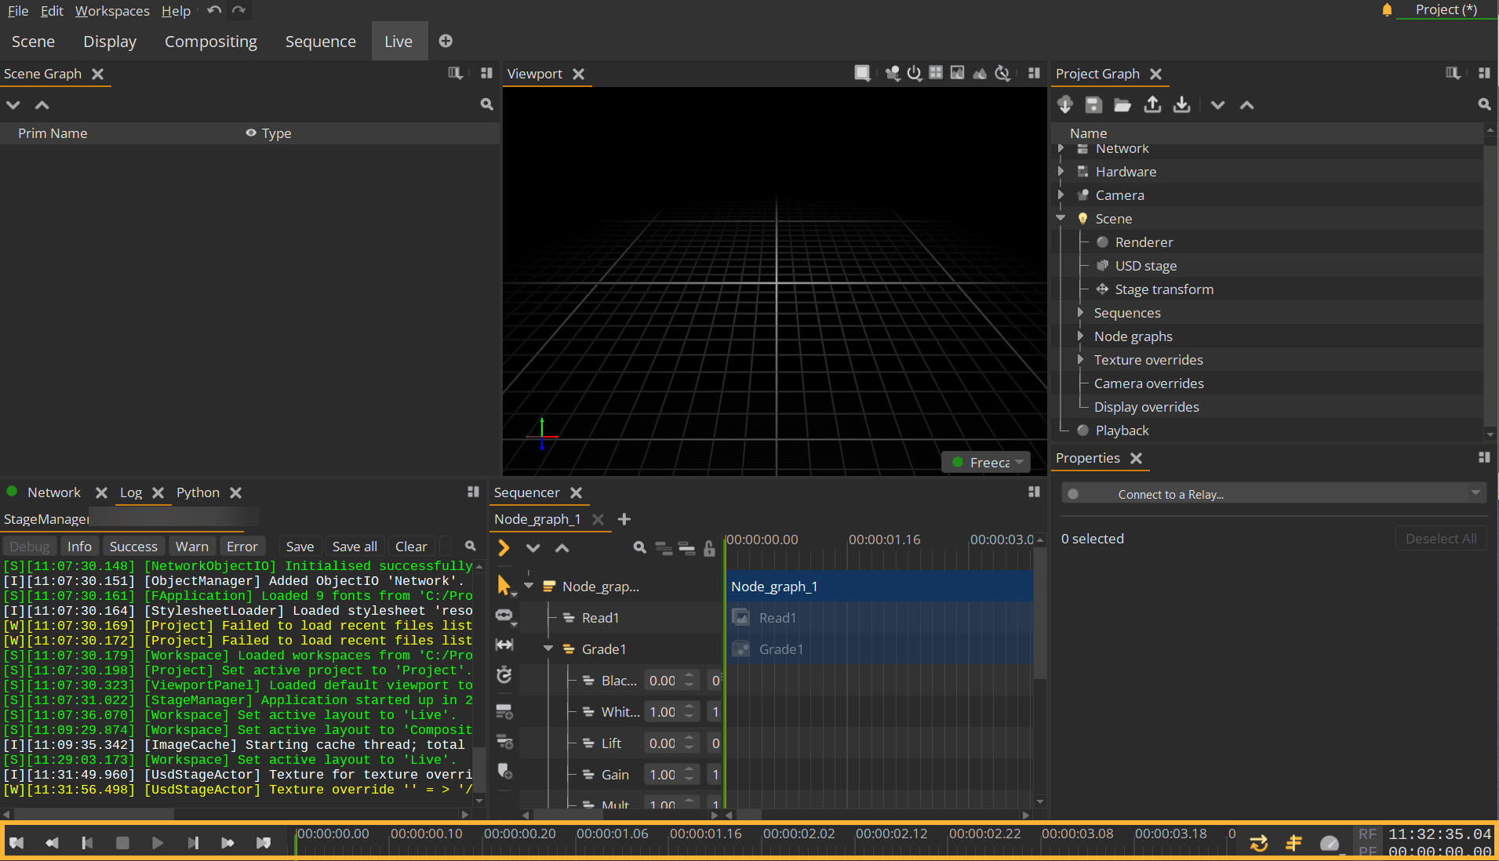Click the Save all log button
The image size is (1499, 861).
coord(355,547)
